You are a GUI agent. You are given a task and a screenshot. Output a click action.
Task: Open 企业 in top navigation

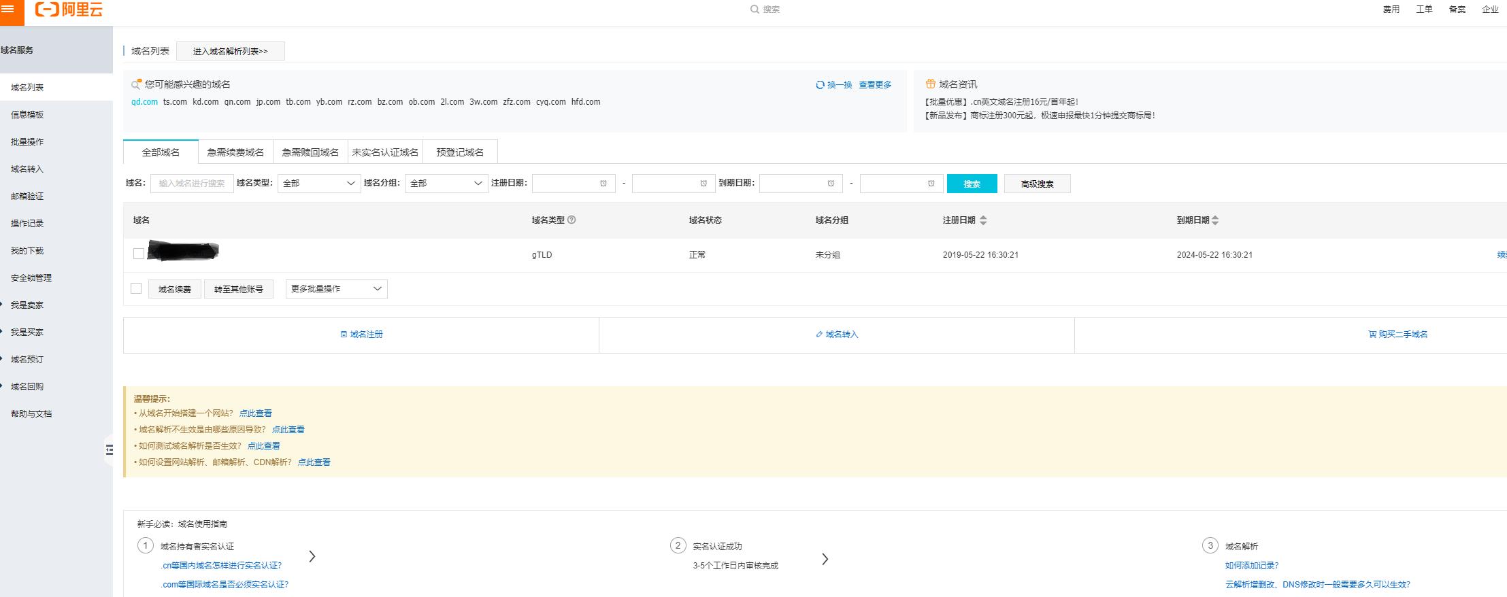(x=1490, y=10)
